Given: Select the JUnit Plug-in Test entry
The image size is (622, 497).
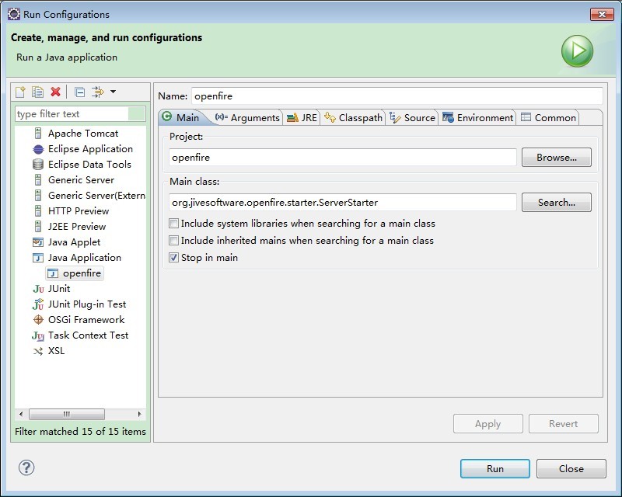Looking at the screenshot, I should click(x=86, y=304).
